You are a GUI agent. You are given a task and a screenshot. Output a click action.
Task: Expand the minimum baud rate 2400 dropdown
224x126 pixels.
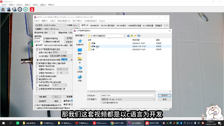[54, 33]
